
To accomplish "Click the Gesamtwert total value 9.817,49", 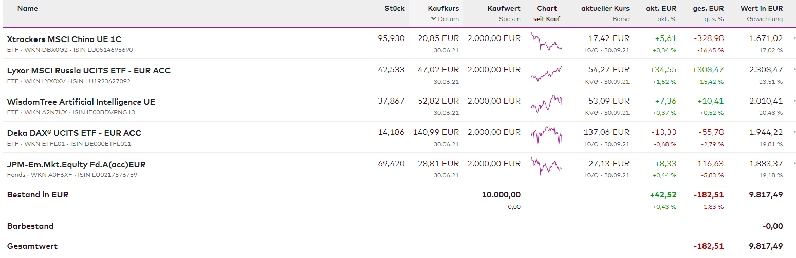I will pos(766,246).
